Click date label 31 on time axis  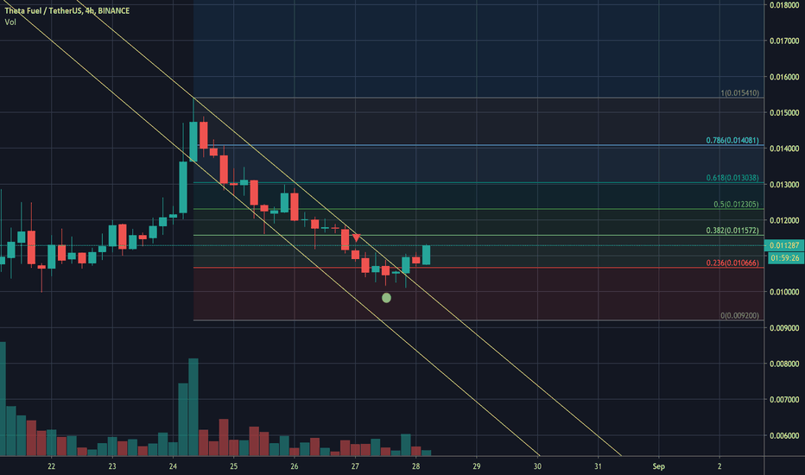(598, 466)
